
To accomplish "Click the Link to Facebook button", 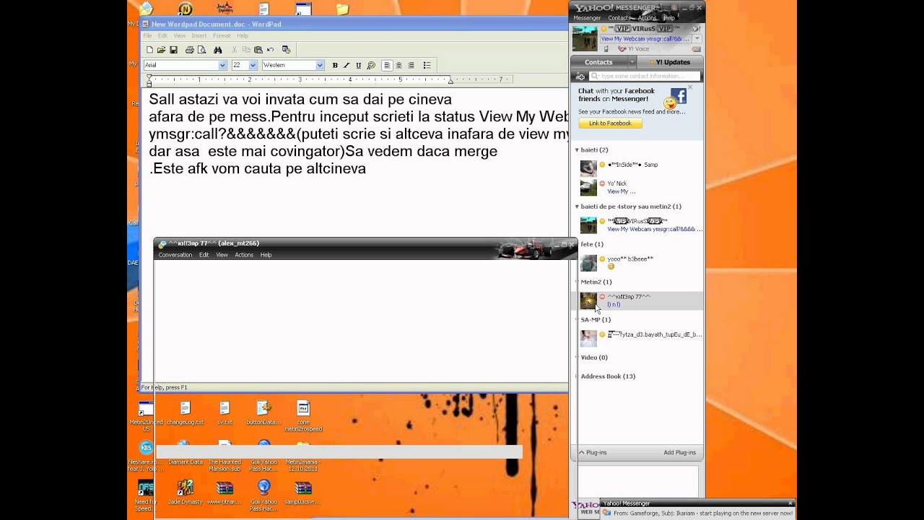I will [x=610, y=123].
